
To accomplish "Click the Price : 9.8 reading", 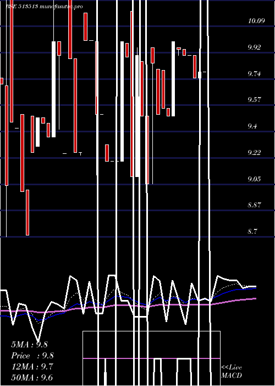I will (32, 356).
